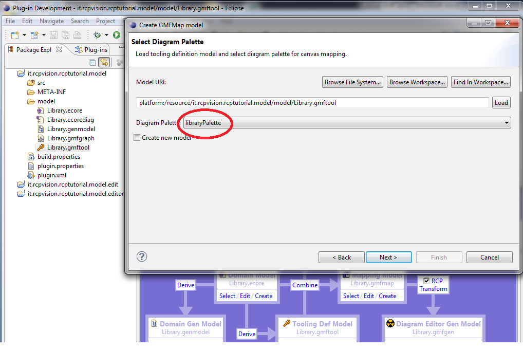Open the second new-item wizard dropdown arrow
The height and width of the screenshot is (350, 523).
tap(44, 35)
